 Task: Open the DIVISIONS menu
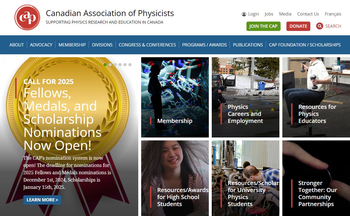[x=102, y=45]
